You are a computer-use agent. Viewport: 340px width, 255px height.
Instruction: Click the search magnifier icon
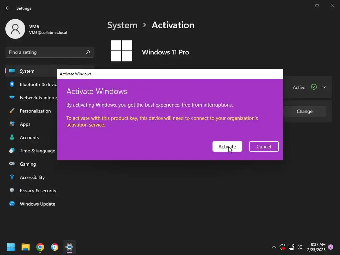pyautogui.click(x=88, y=52)
